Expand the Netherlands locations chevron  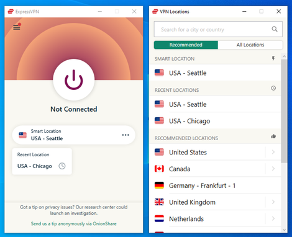click(273, 218)
